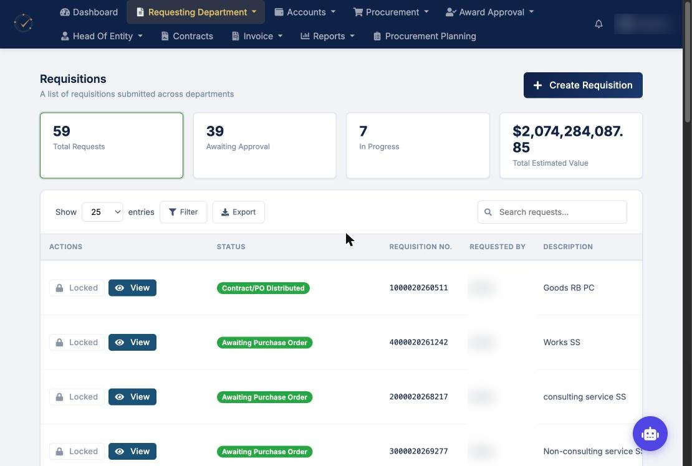Click the Requesting Department document icon
This screenshot has width=692, height=466.
[x=140, y=12]
